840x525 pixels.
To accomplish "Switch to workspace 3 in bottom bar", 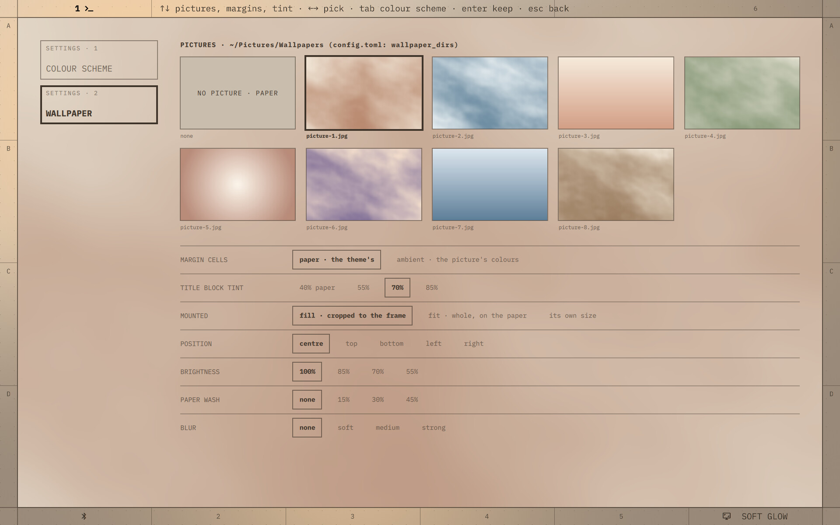I will pyautogui.click(x=353, y=516).
